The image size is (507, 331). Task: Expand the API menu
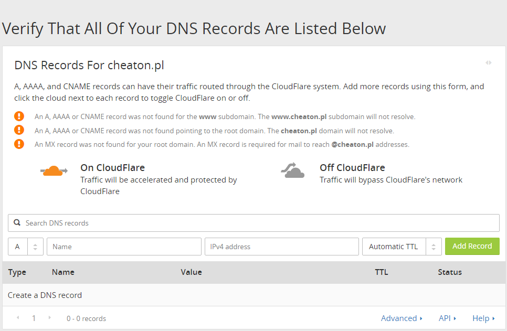[x=447, y=318]
